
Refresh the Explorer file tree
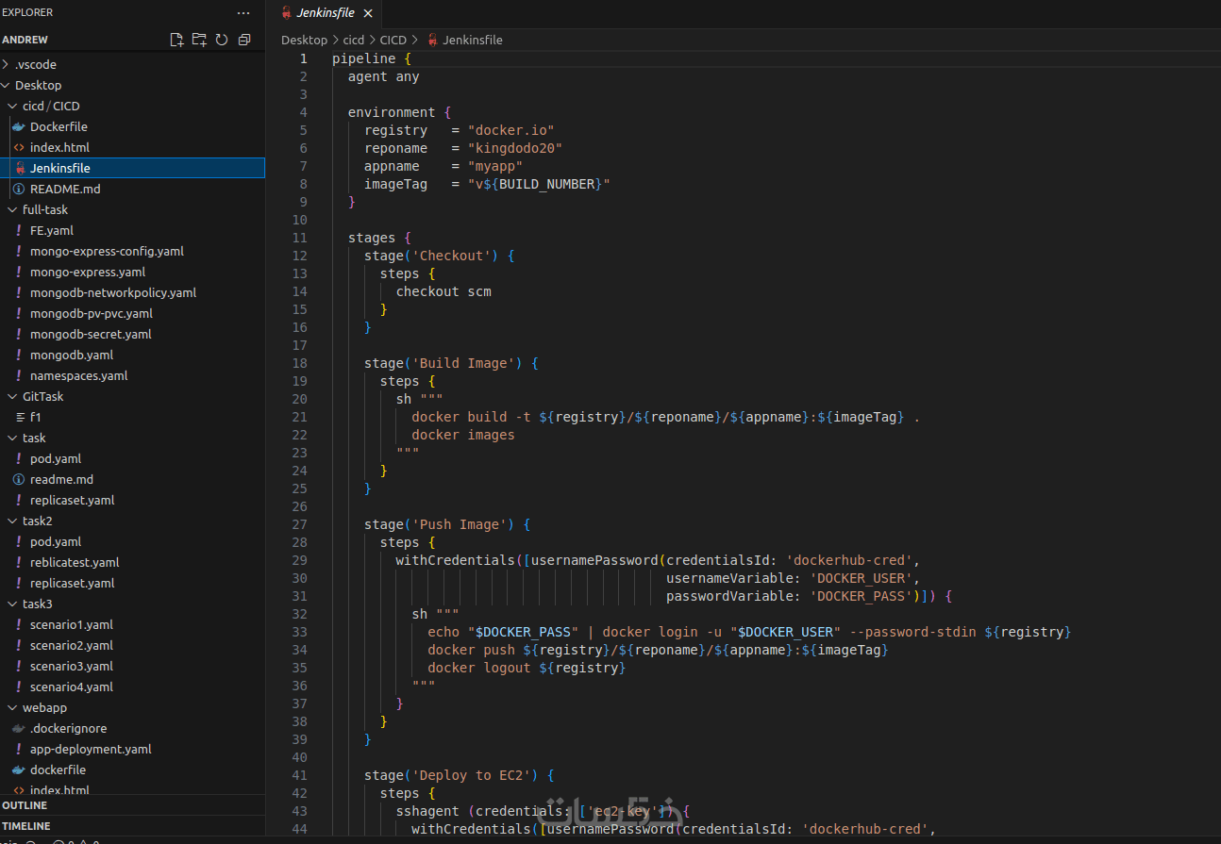[x=222, y=40]
